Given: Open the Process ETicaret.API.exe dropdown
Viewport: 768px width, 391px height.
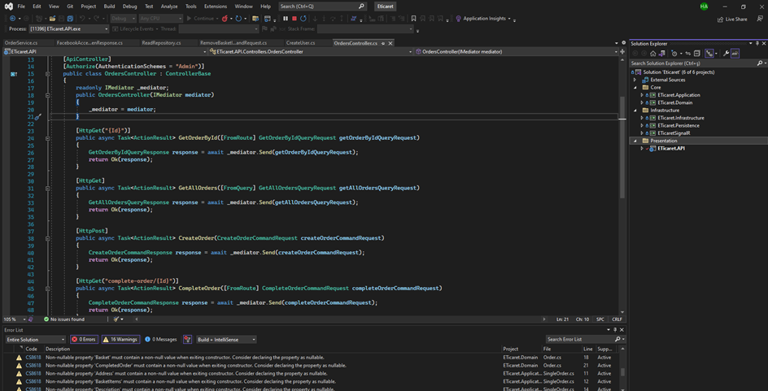Looking at the screenshot, I should tap(71, 29).
